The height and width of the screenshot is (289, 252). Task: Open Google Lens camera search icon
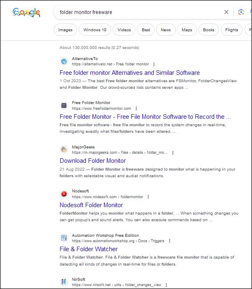[241, 12]
